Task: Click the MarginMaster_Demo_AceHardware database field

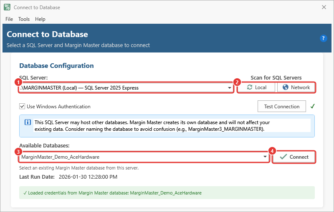Action: [144, 157]
